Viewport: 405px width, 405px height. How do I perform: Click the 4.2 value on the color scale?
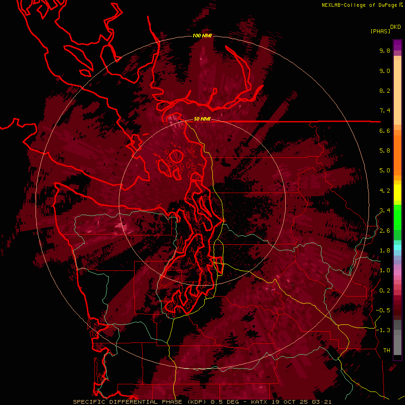tap(385, 191)
